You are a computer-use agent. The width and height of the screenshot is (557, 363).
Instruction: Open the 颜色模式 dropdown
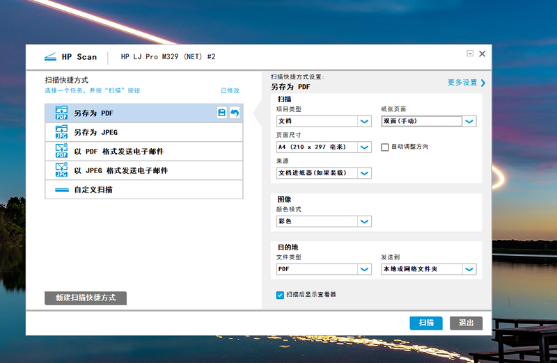click(364, 221)
